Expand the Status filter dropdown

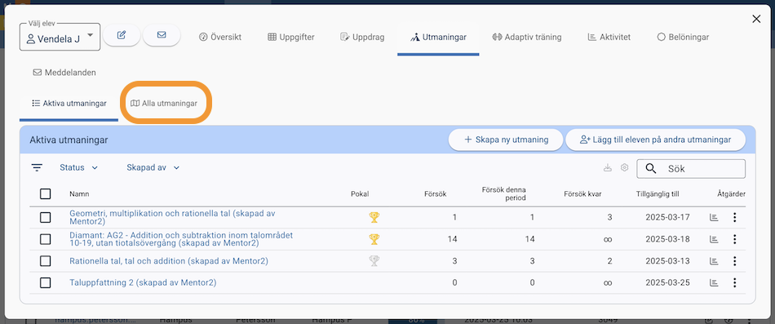pos(79,167)
